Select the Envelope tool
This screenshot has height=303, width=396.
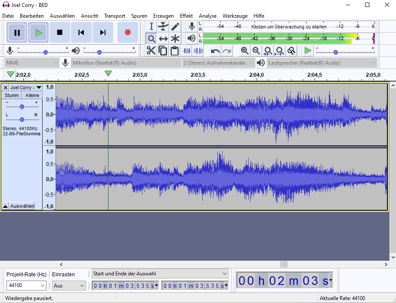(x=163, y=27)
